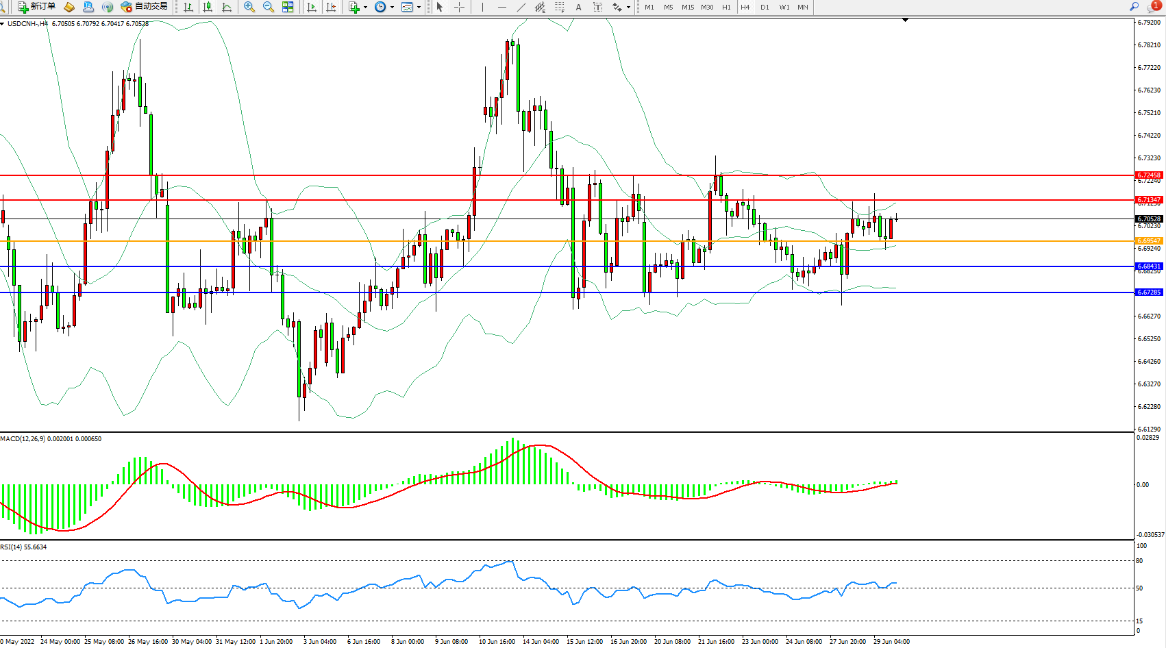Select the Fibonacci retracement tool
The image size is (1166, 648).
click(x=559, y=7)
